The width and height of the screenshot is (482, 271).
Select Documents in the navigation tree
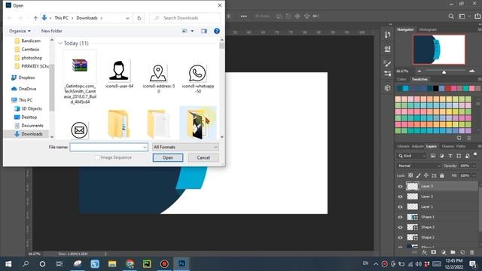click(x=32, y=126)
